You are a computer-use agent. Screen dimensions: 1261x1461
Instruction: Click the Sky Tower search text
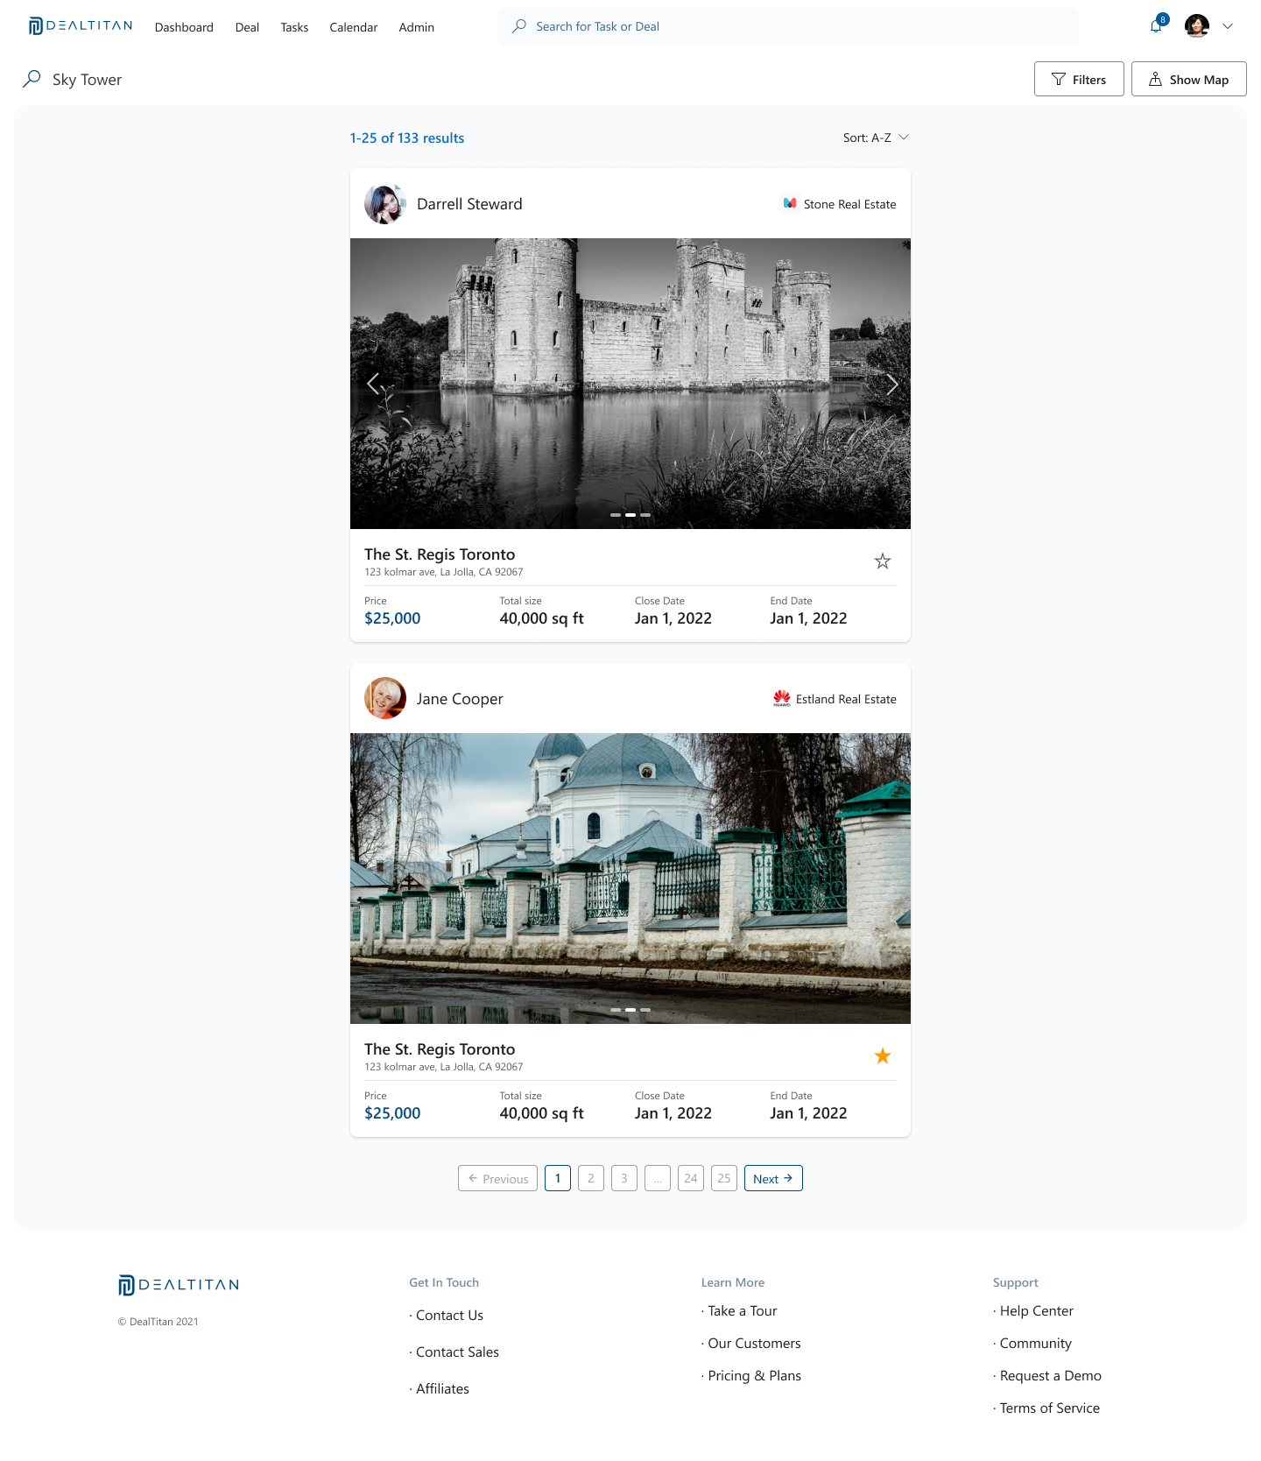(x=87, y=80)
